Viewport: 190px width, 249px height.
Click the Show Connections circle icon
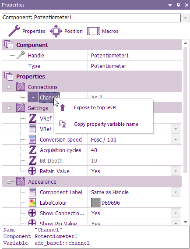[x=32, y=213]
